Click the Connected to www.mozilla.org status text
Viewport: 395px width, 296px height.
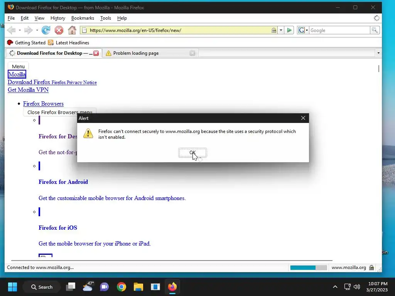tap(40, 267)
